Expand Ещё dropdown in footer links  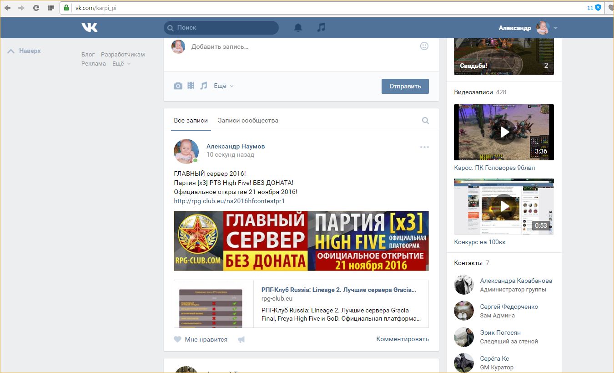[x=121, y=64]
